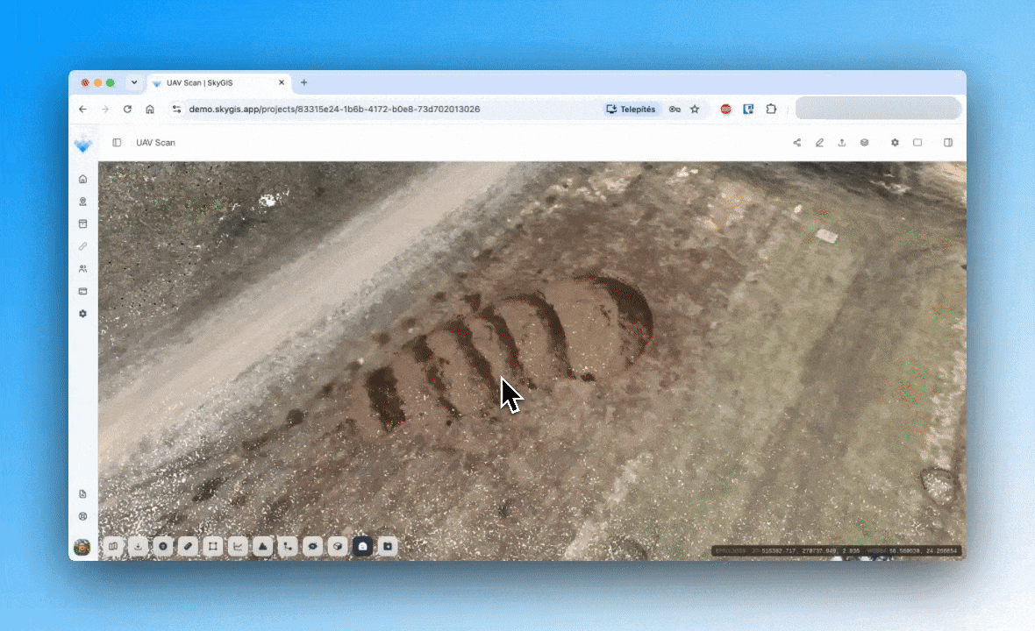
Task: Open the layers stack icon in header
Action: click(x=864, y=143)
